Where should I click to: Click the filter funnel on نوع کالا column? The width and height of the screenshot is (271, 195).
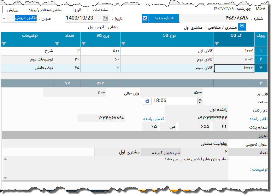tap(123, 43)
